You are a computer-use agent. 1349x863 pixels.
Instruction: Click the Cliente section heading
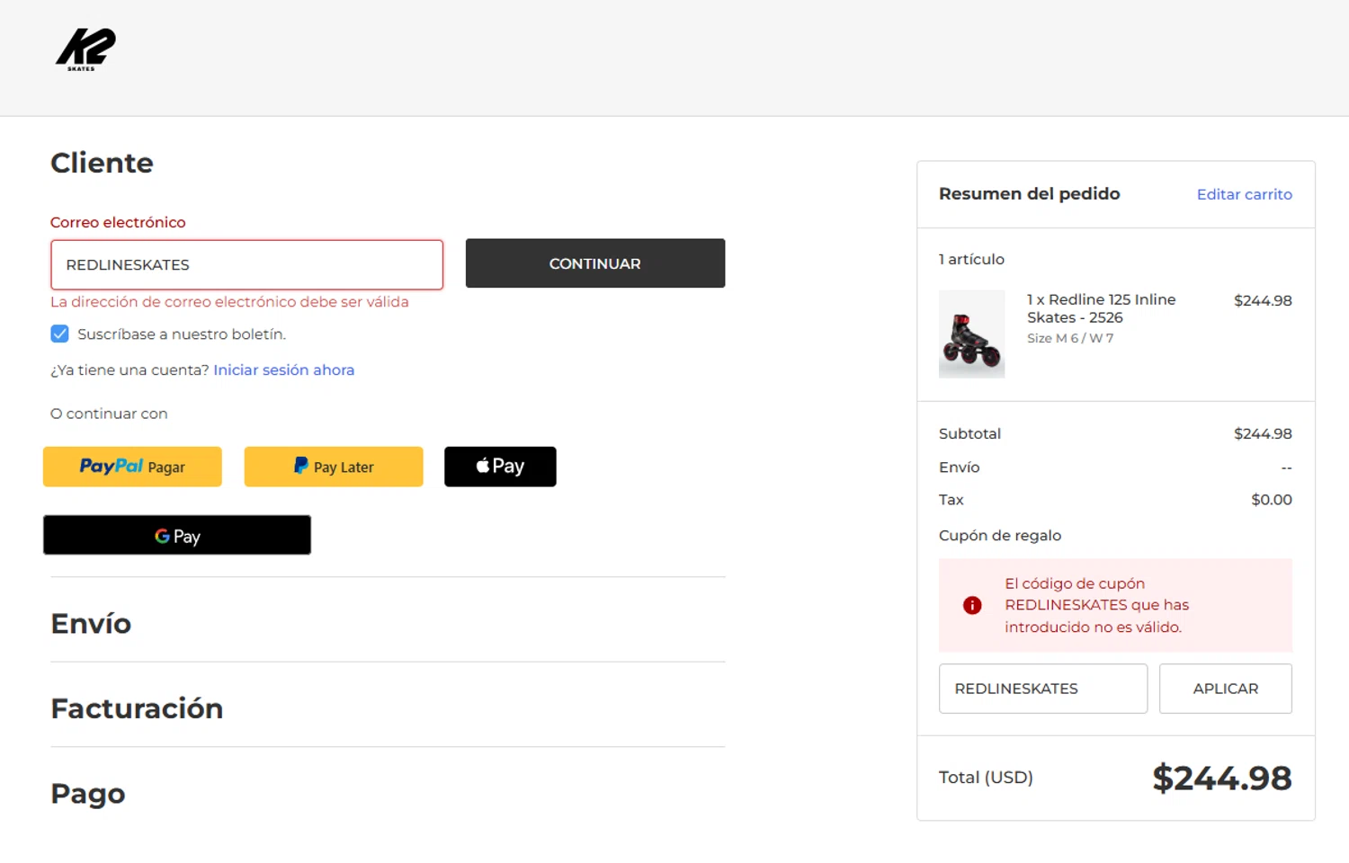click(x=102, y=163)
